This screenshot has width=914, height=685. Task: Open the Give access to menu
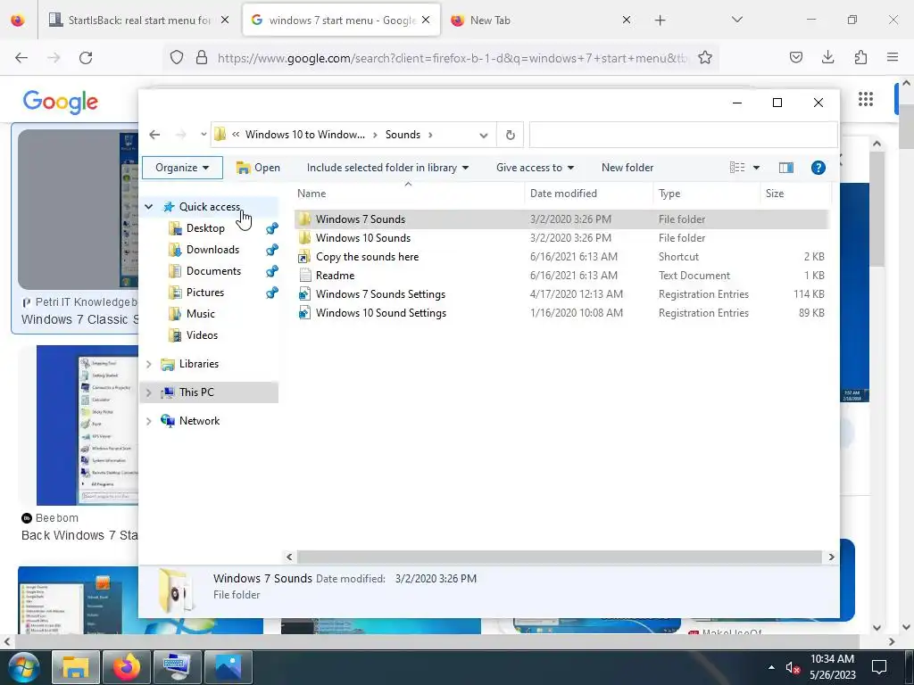tap(536, 168)
